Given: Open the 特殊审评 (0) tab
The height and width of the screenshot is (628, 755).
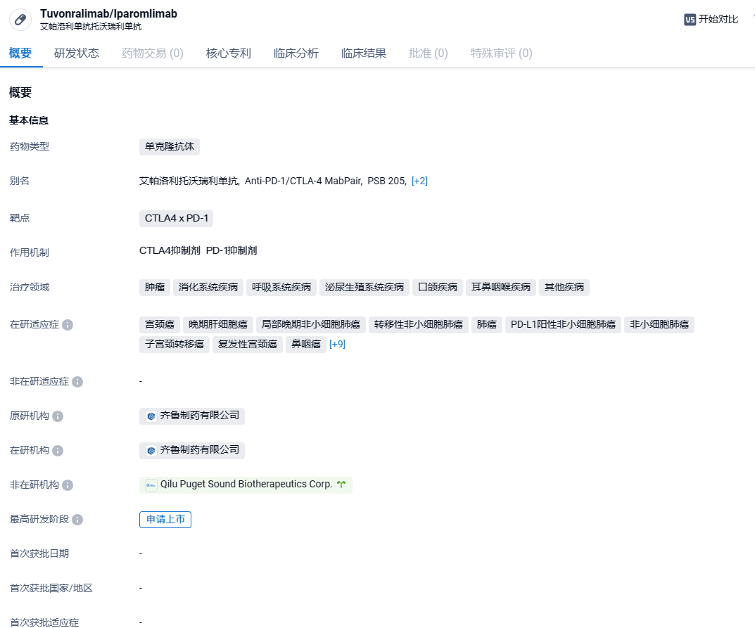Looking at the screenshot, I should tap(501, 53).
